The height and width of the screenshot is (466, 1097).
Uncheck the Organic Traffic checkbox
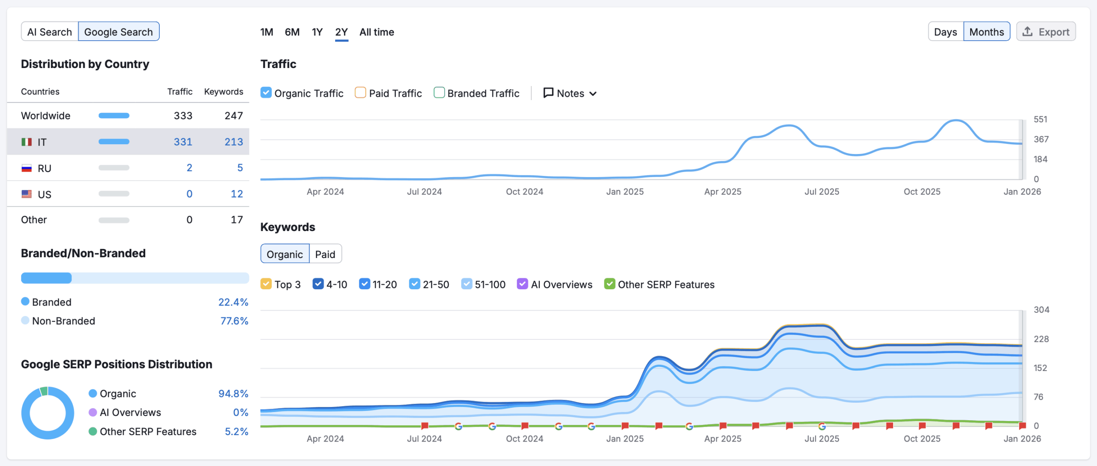coord(266,93)
